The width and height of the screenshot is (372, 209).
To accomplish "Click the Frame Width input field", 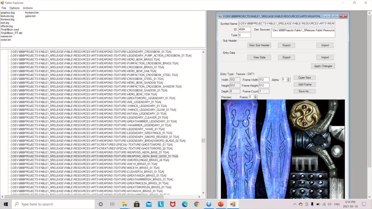I will click(264, 80).
